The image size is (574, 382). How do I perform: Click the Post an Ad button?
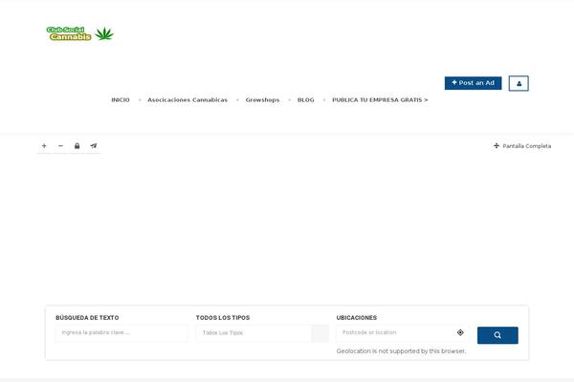click(473, 83)
